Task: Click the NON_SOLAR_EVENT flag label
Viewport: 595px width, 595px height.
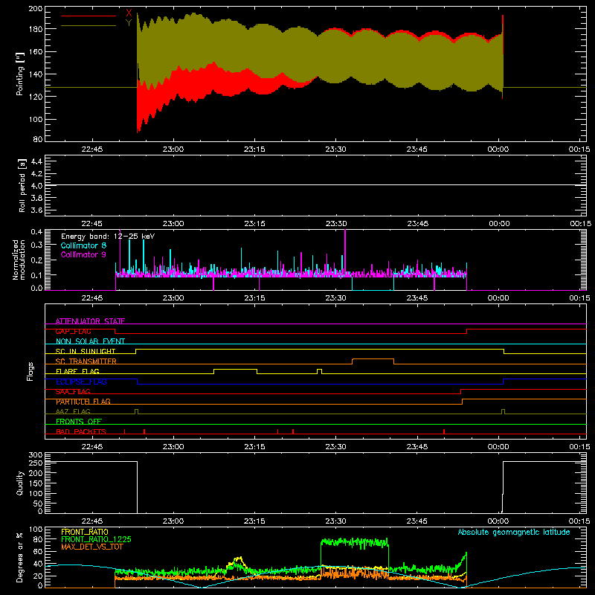Action: pos(90,341)
